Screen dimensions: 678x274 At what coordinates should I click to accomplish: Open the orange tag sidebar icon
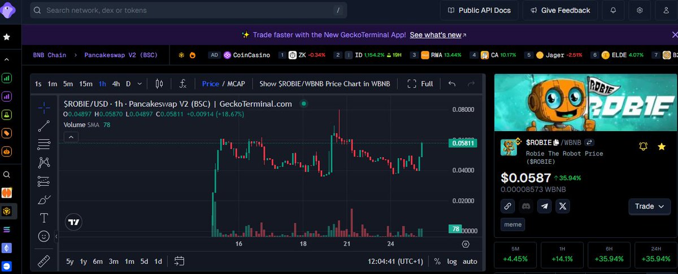pyautogui.click(x=7, y=133)
